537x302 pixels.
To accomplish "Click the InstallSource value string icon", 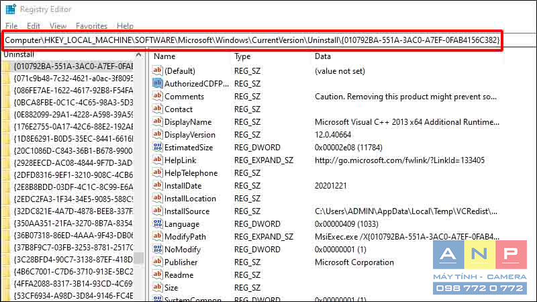I will tap(158, 211).
